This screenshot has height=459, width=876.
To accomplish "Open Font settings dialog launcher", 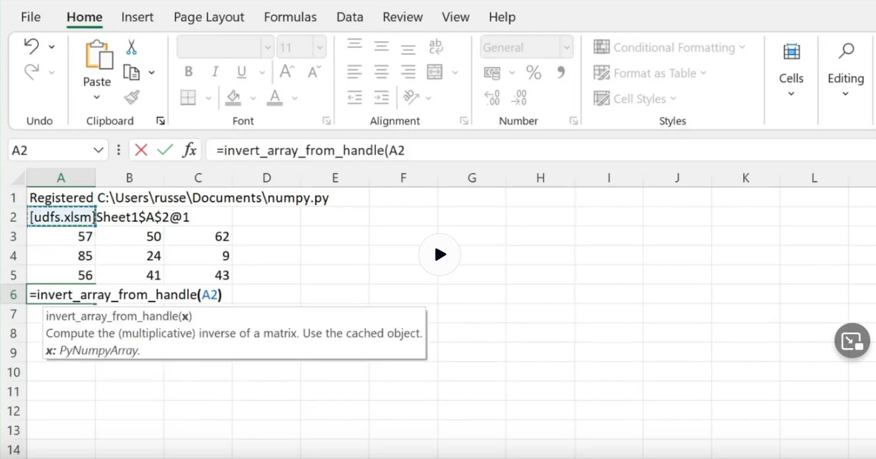I will point(327,121).
